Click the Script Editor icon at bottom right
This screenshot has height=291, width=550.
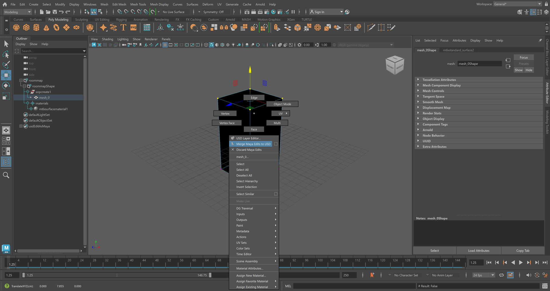coord(545,286)
